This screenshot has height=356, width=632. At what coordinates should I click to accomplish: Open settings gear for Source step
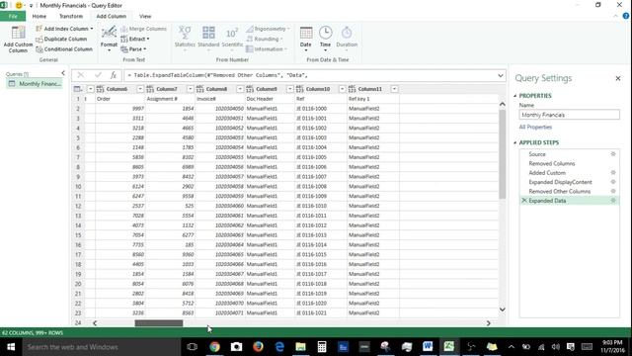pyautogui.click(x=613, y=154)
